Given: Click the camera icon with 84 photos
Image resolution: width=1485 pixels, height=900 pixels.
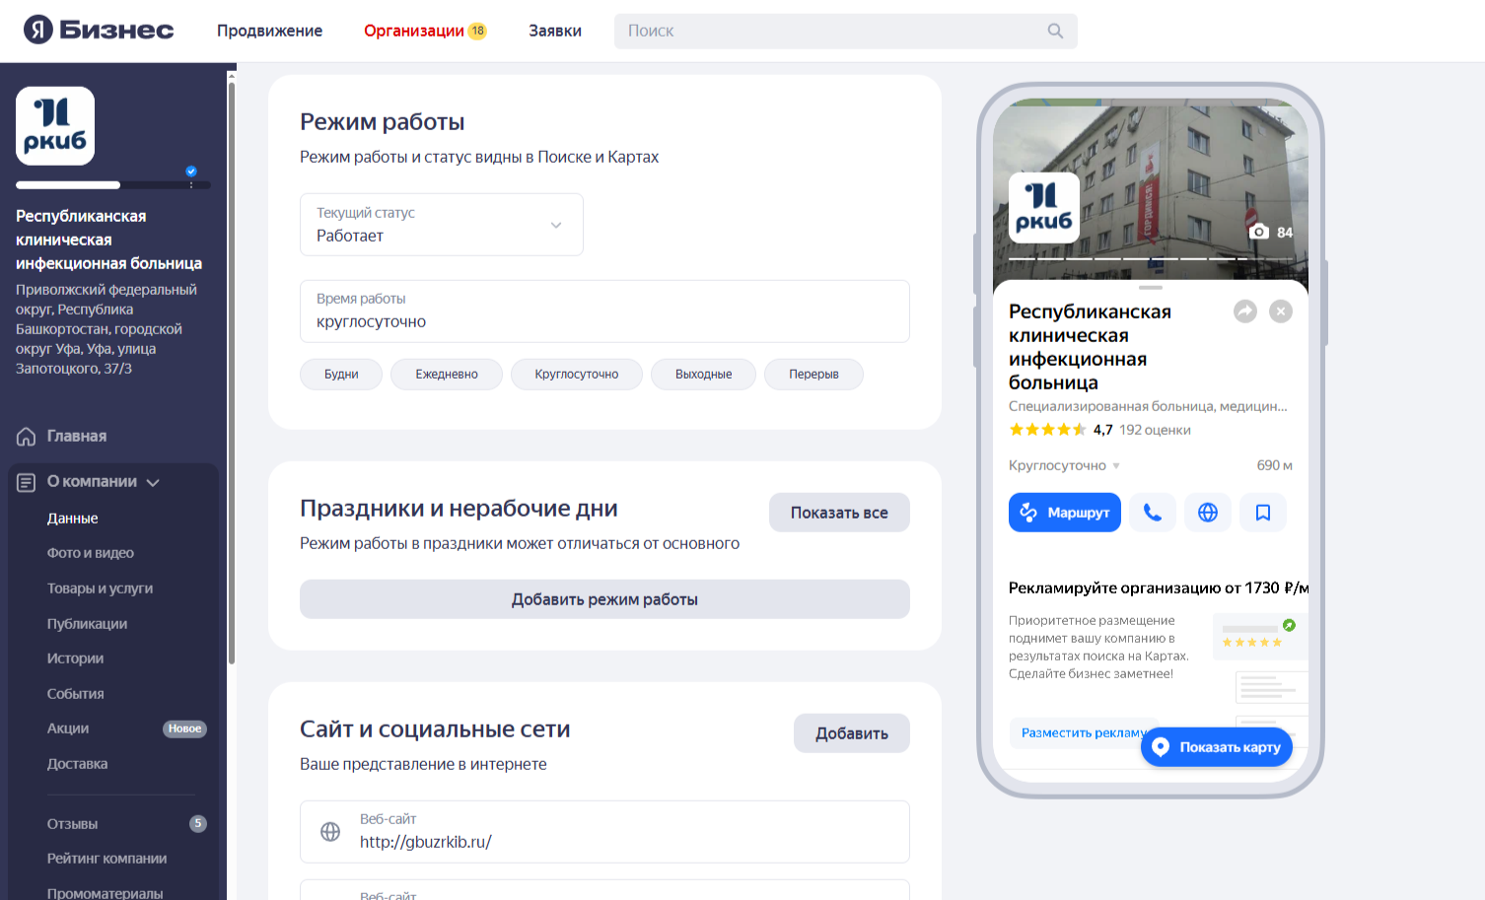Looking at the screenshot, I should click(1259, 232).
